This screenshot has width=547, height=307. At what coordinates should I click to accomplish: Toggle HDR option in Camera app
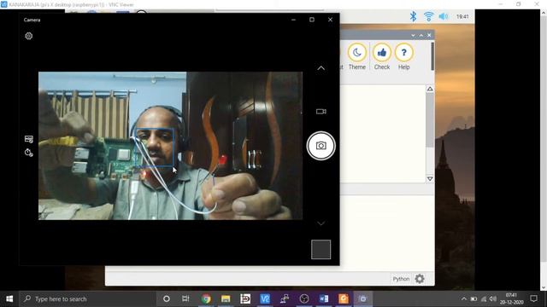tap(28, 139)
